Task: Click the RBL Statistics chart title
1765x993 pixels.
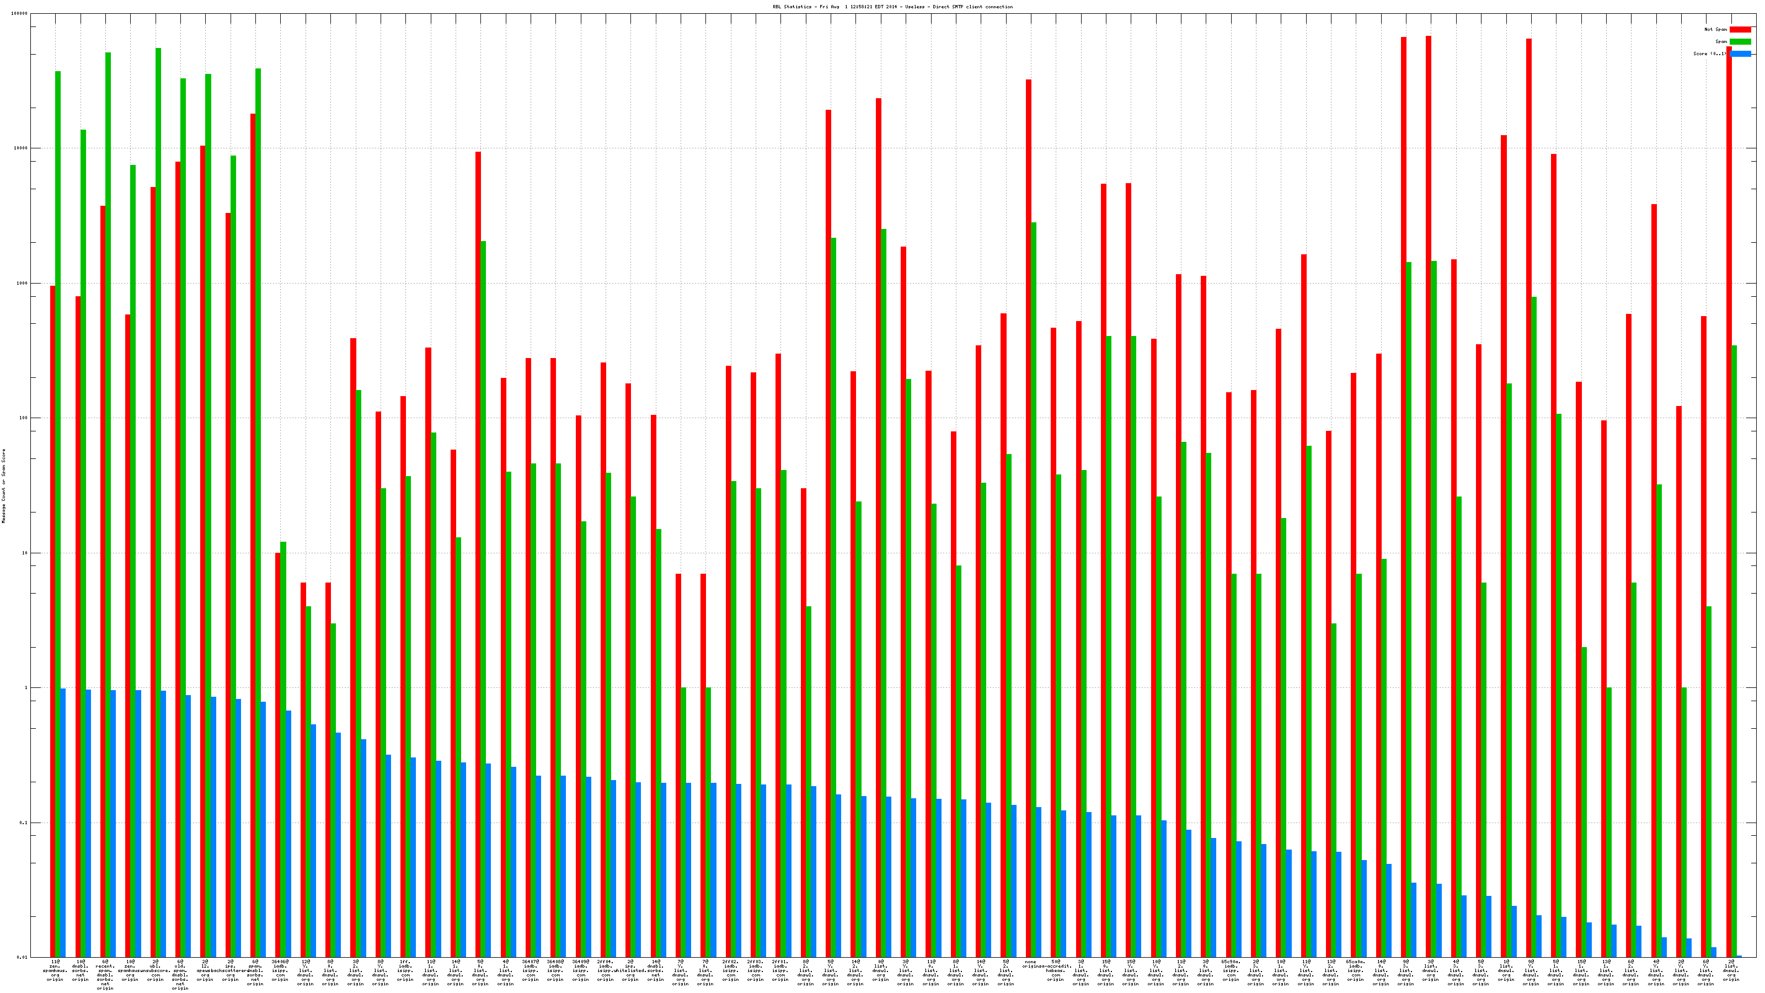Action: (x=892, y=7)
